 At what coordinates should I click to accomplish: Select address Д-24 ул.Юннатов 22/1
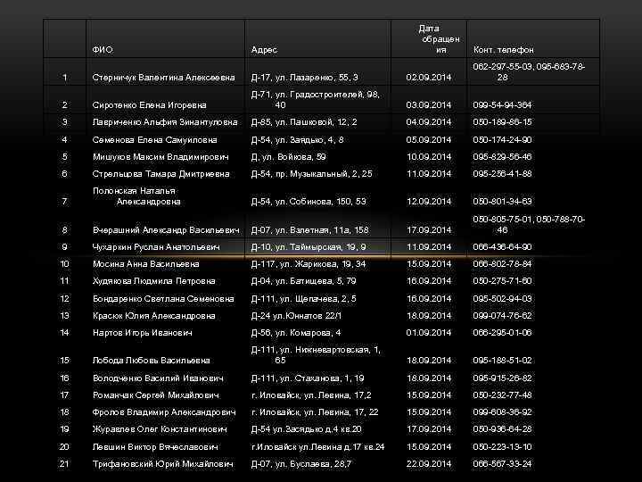click(x=296, y=316)
